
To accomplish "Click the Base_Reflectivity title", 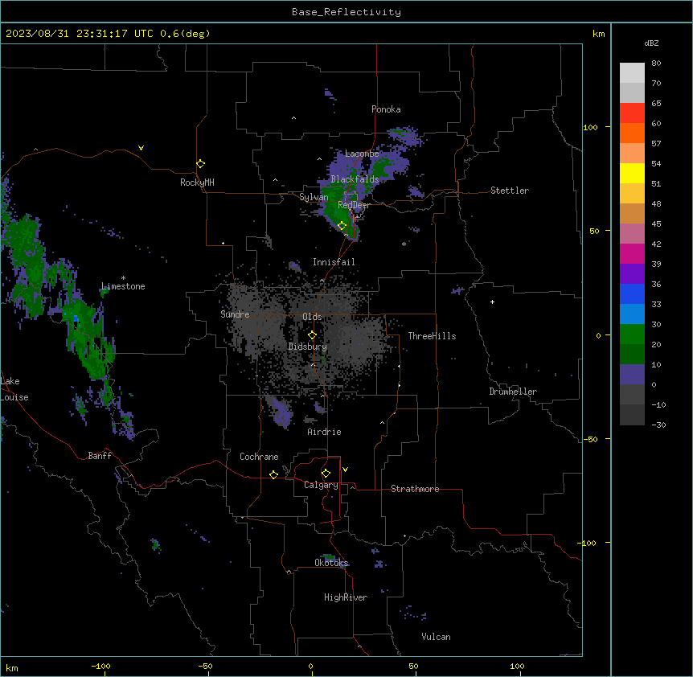I will point(346,12).
